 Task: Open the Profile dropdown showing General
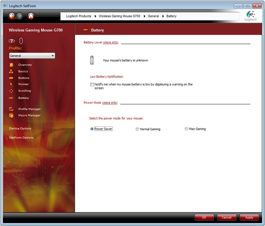[32, 56]
